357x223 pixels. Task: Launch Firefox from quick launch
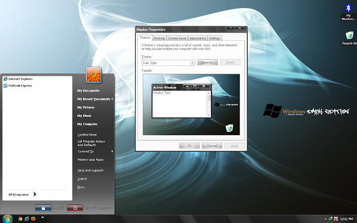click(x=33, y=219)
